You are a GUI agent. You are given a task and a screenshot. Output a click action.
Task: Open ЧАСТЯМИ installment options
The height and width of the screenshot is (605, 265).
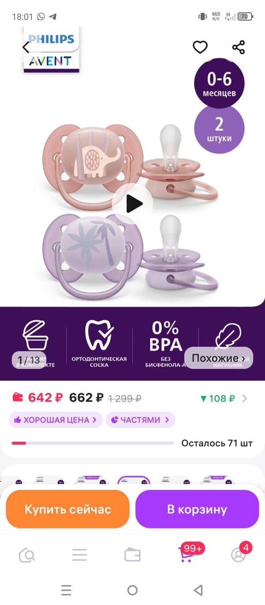(140, 420)
